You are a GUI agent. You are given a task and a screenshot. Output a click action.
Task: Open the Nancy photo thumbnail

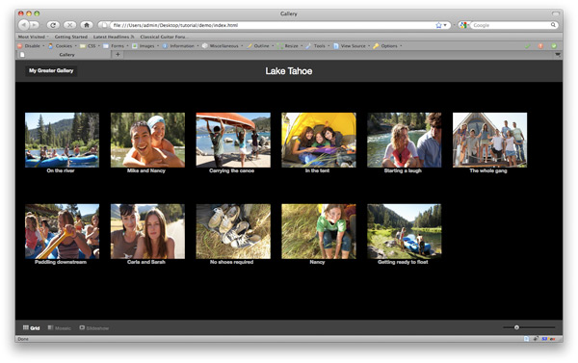(319, 231)
